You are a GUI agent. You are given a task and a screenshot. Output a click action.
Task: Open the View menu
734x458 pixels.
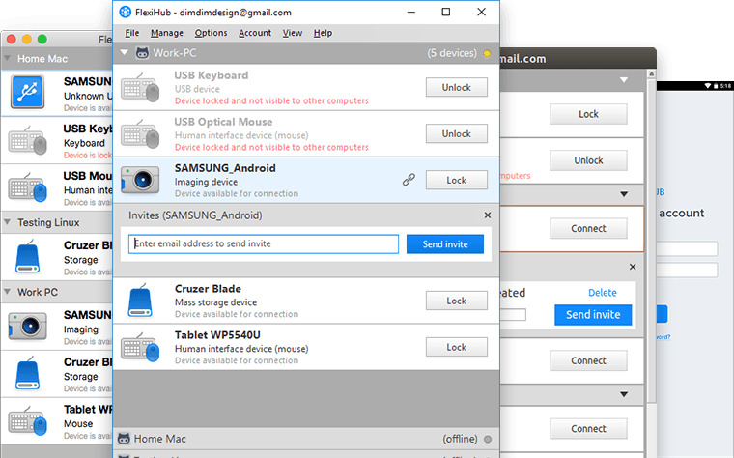coord(292,33)
